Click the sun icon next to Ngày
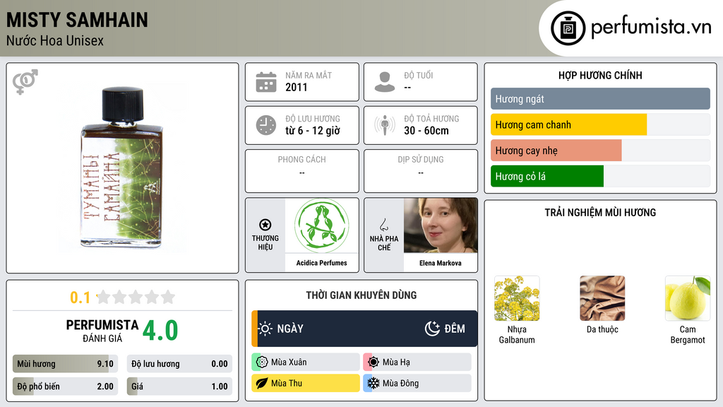Image resolution: width=723 pixels, height=407 pixels. point(265,329)
